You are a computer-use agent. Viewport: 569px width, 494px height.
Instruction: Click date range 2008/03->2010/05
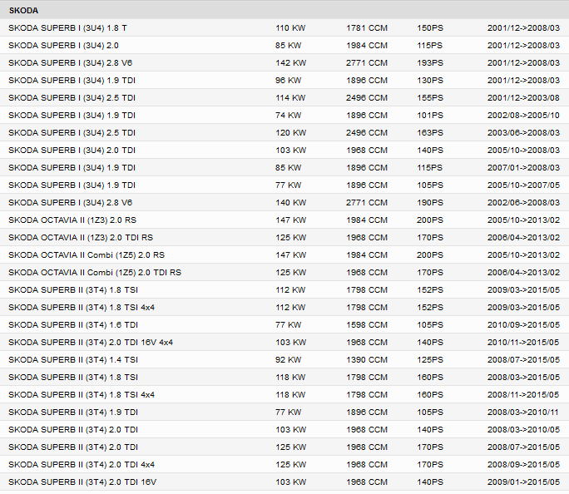pos(523,429)
